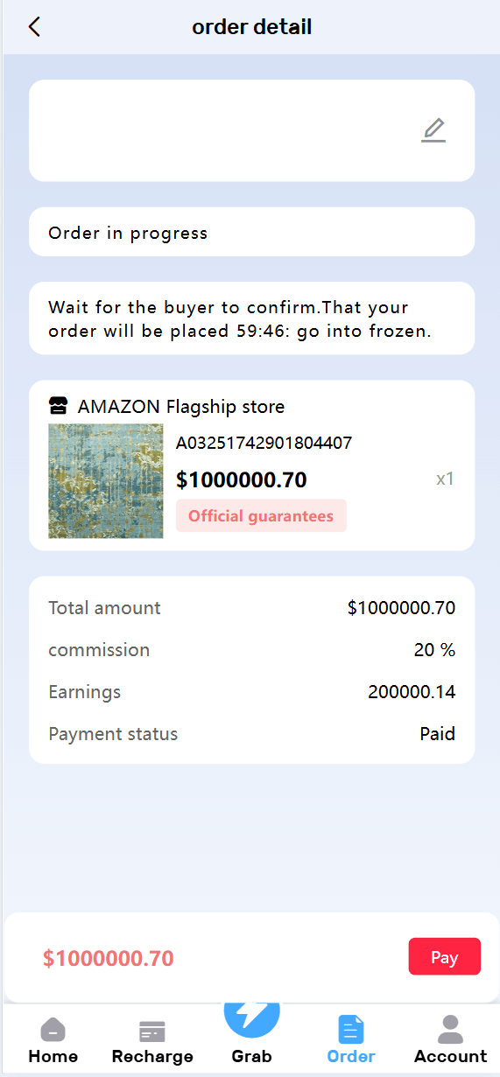Screen dimensions: 500x1077
Task: Select the Order document icon
Action: (x=351, y=1030)
